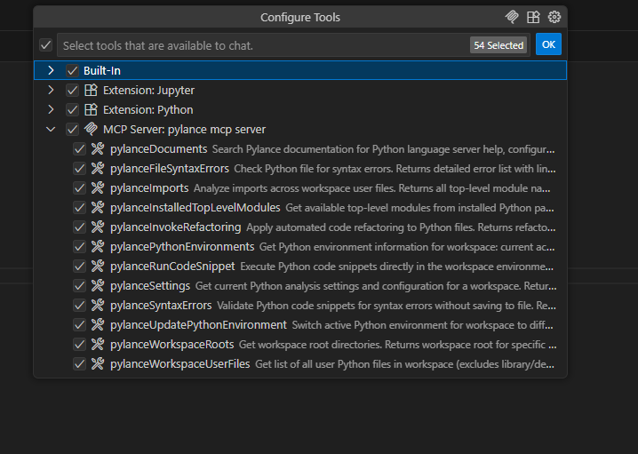This screenshot has height=454, width=638.
Task: Select MCP Server: pylance mcp server label
Action: point(184,130)
